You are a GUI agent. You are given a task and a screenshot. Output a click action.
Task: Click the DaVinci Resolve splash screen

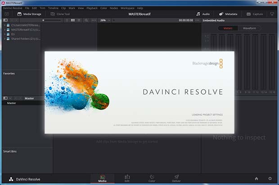click(x=139, y=92)
